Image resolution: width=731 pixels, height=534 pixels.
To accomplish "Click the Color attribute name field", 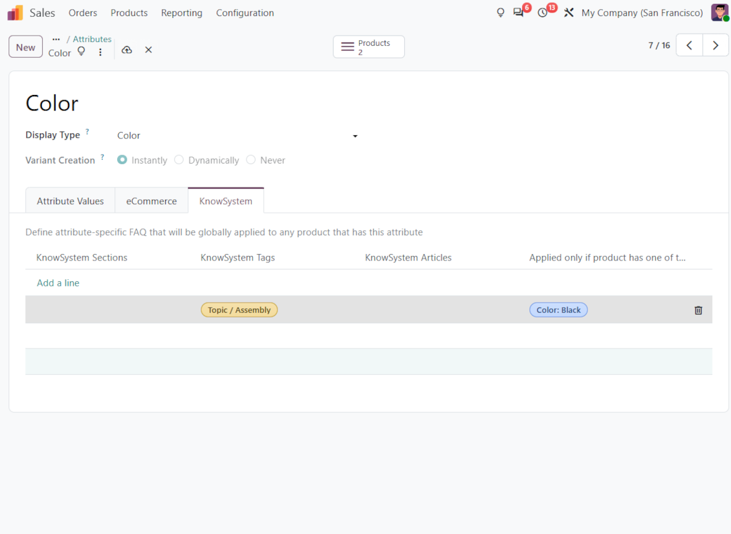I will [52, 103].
